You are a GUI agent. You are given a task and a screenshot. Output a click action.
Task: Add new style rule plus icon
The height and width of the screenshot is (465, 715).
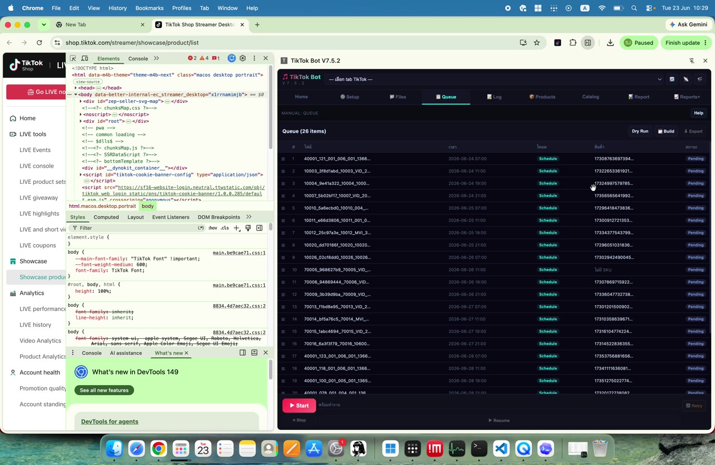click(237, 228)
